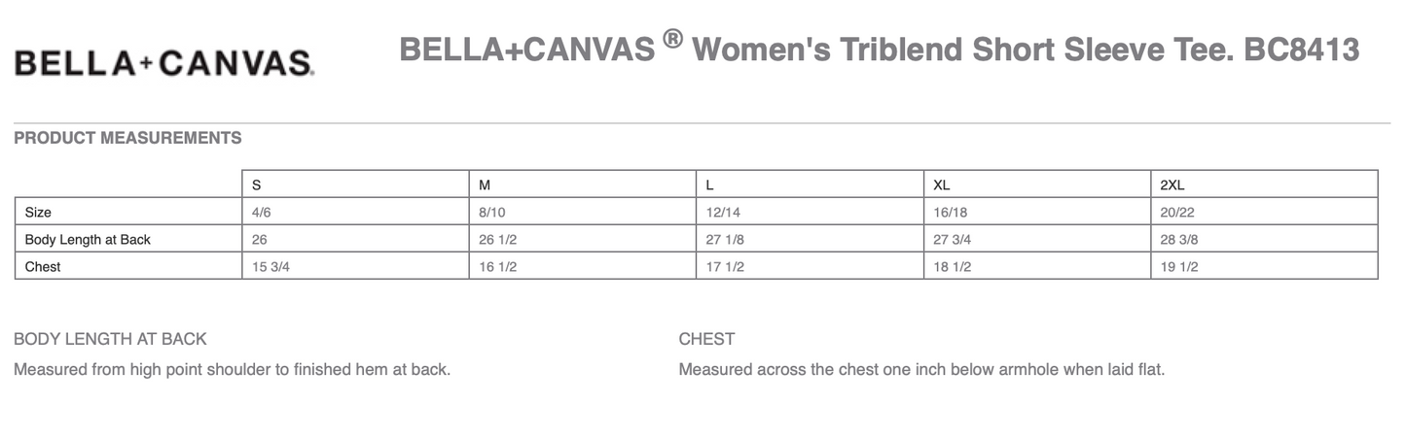
Task: Click the registered trademark symbol in title
Action: [x=671, y=39]
